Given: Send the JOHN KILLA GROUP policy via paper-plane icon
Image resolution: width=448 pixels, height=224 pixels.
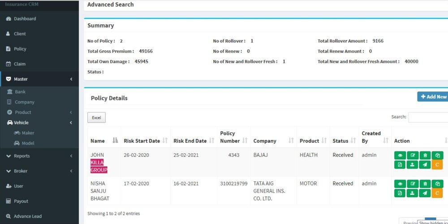Looking at the screenshot, I should click(x=425, y=165).
